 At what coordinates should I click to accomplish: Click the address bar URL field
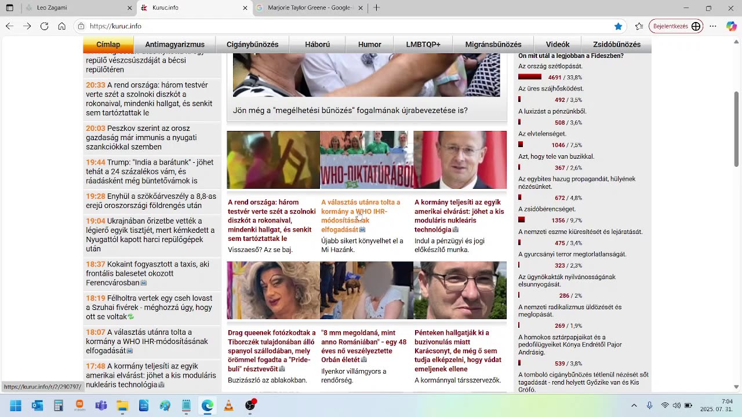point(348,26)
